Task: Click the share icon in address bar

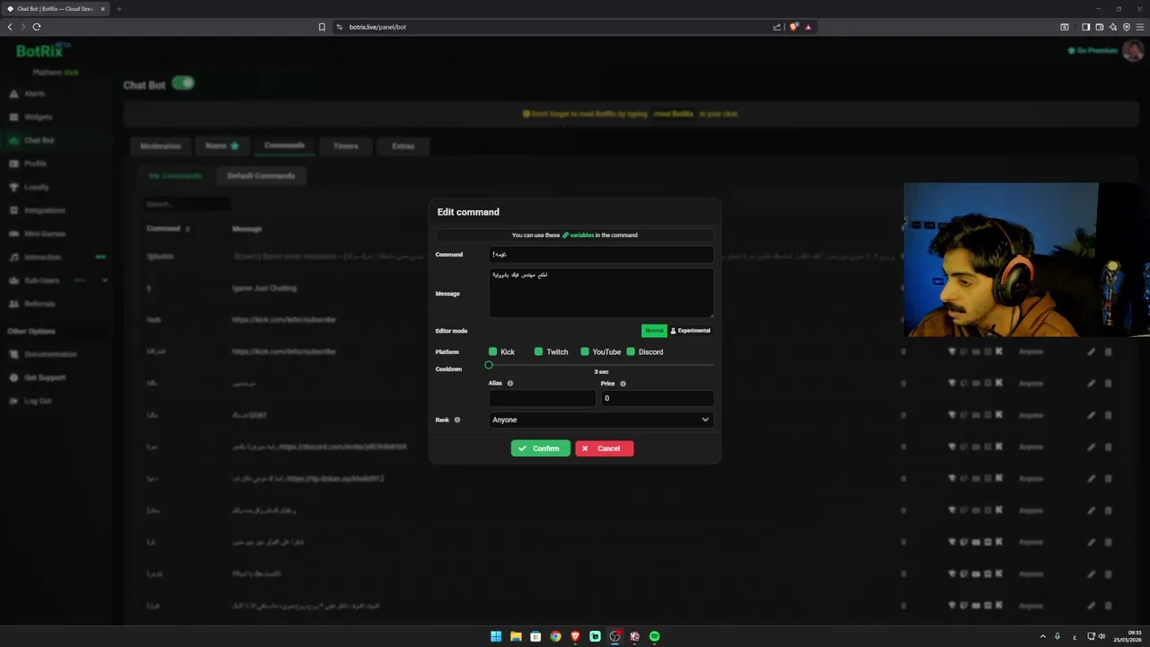Action: [x=777, y=27]
